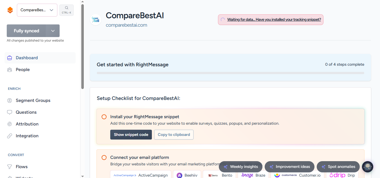Click Copy to clipboard button
Image resolution: width=380 pixels, height=178 pixels.
pyautogui.click(x=174, y=134)
